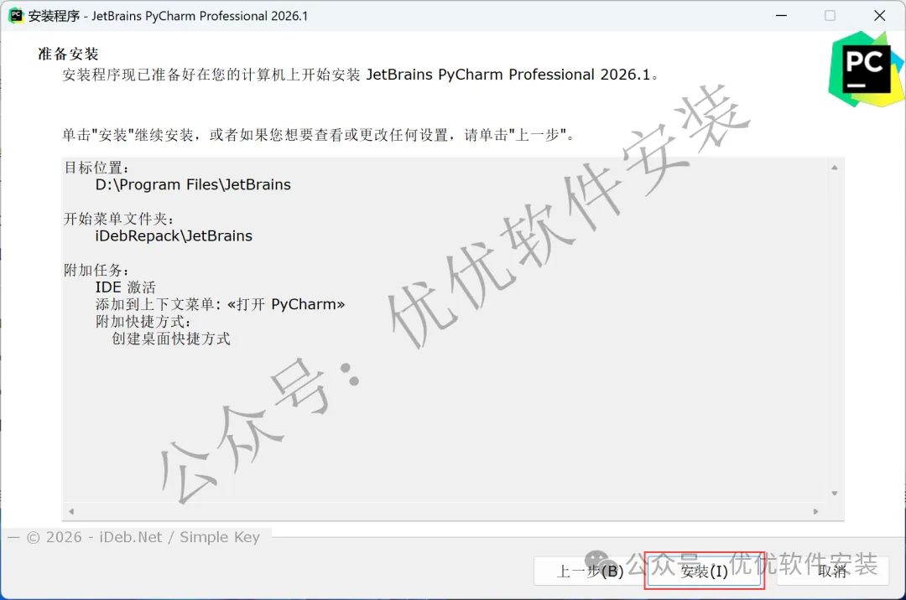
Task: Cancel setup with 取消 button
Action: click(x=831, y=571)
